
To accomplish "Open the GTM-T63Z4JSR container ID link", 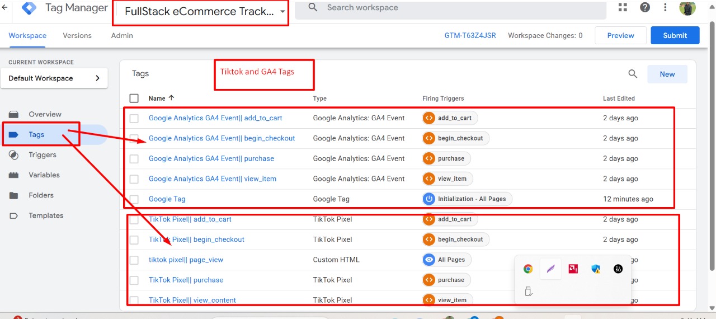I will pyautogui.click(x=470, y=35).
